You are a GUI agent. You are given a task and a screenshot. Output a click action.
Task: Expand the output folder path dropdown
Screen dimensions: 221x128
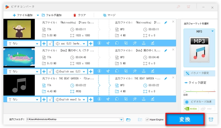pos(121,120)
